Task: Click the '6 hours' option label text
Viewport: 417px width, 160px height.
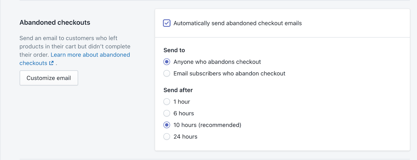Action: 183,114
